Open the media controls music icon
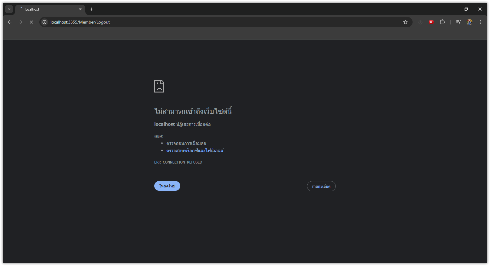Screen dimensions: 490x266 point(459,22)
